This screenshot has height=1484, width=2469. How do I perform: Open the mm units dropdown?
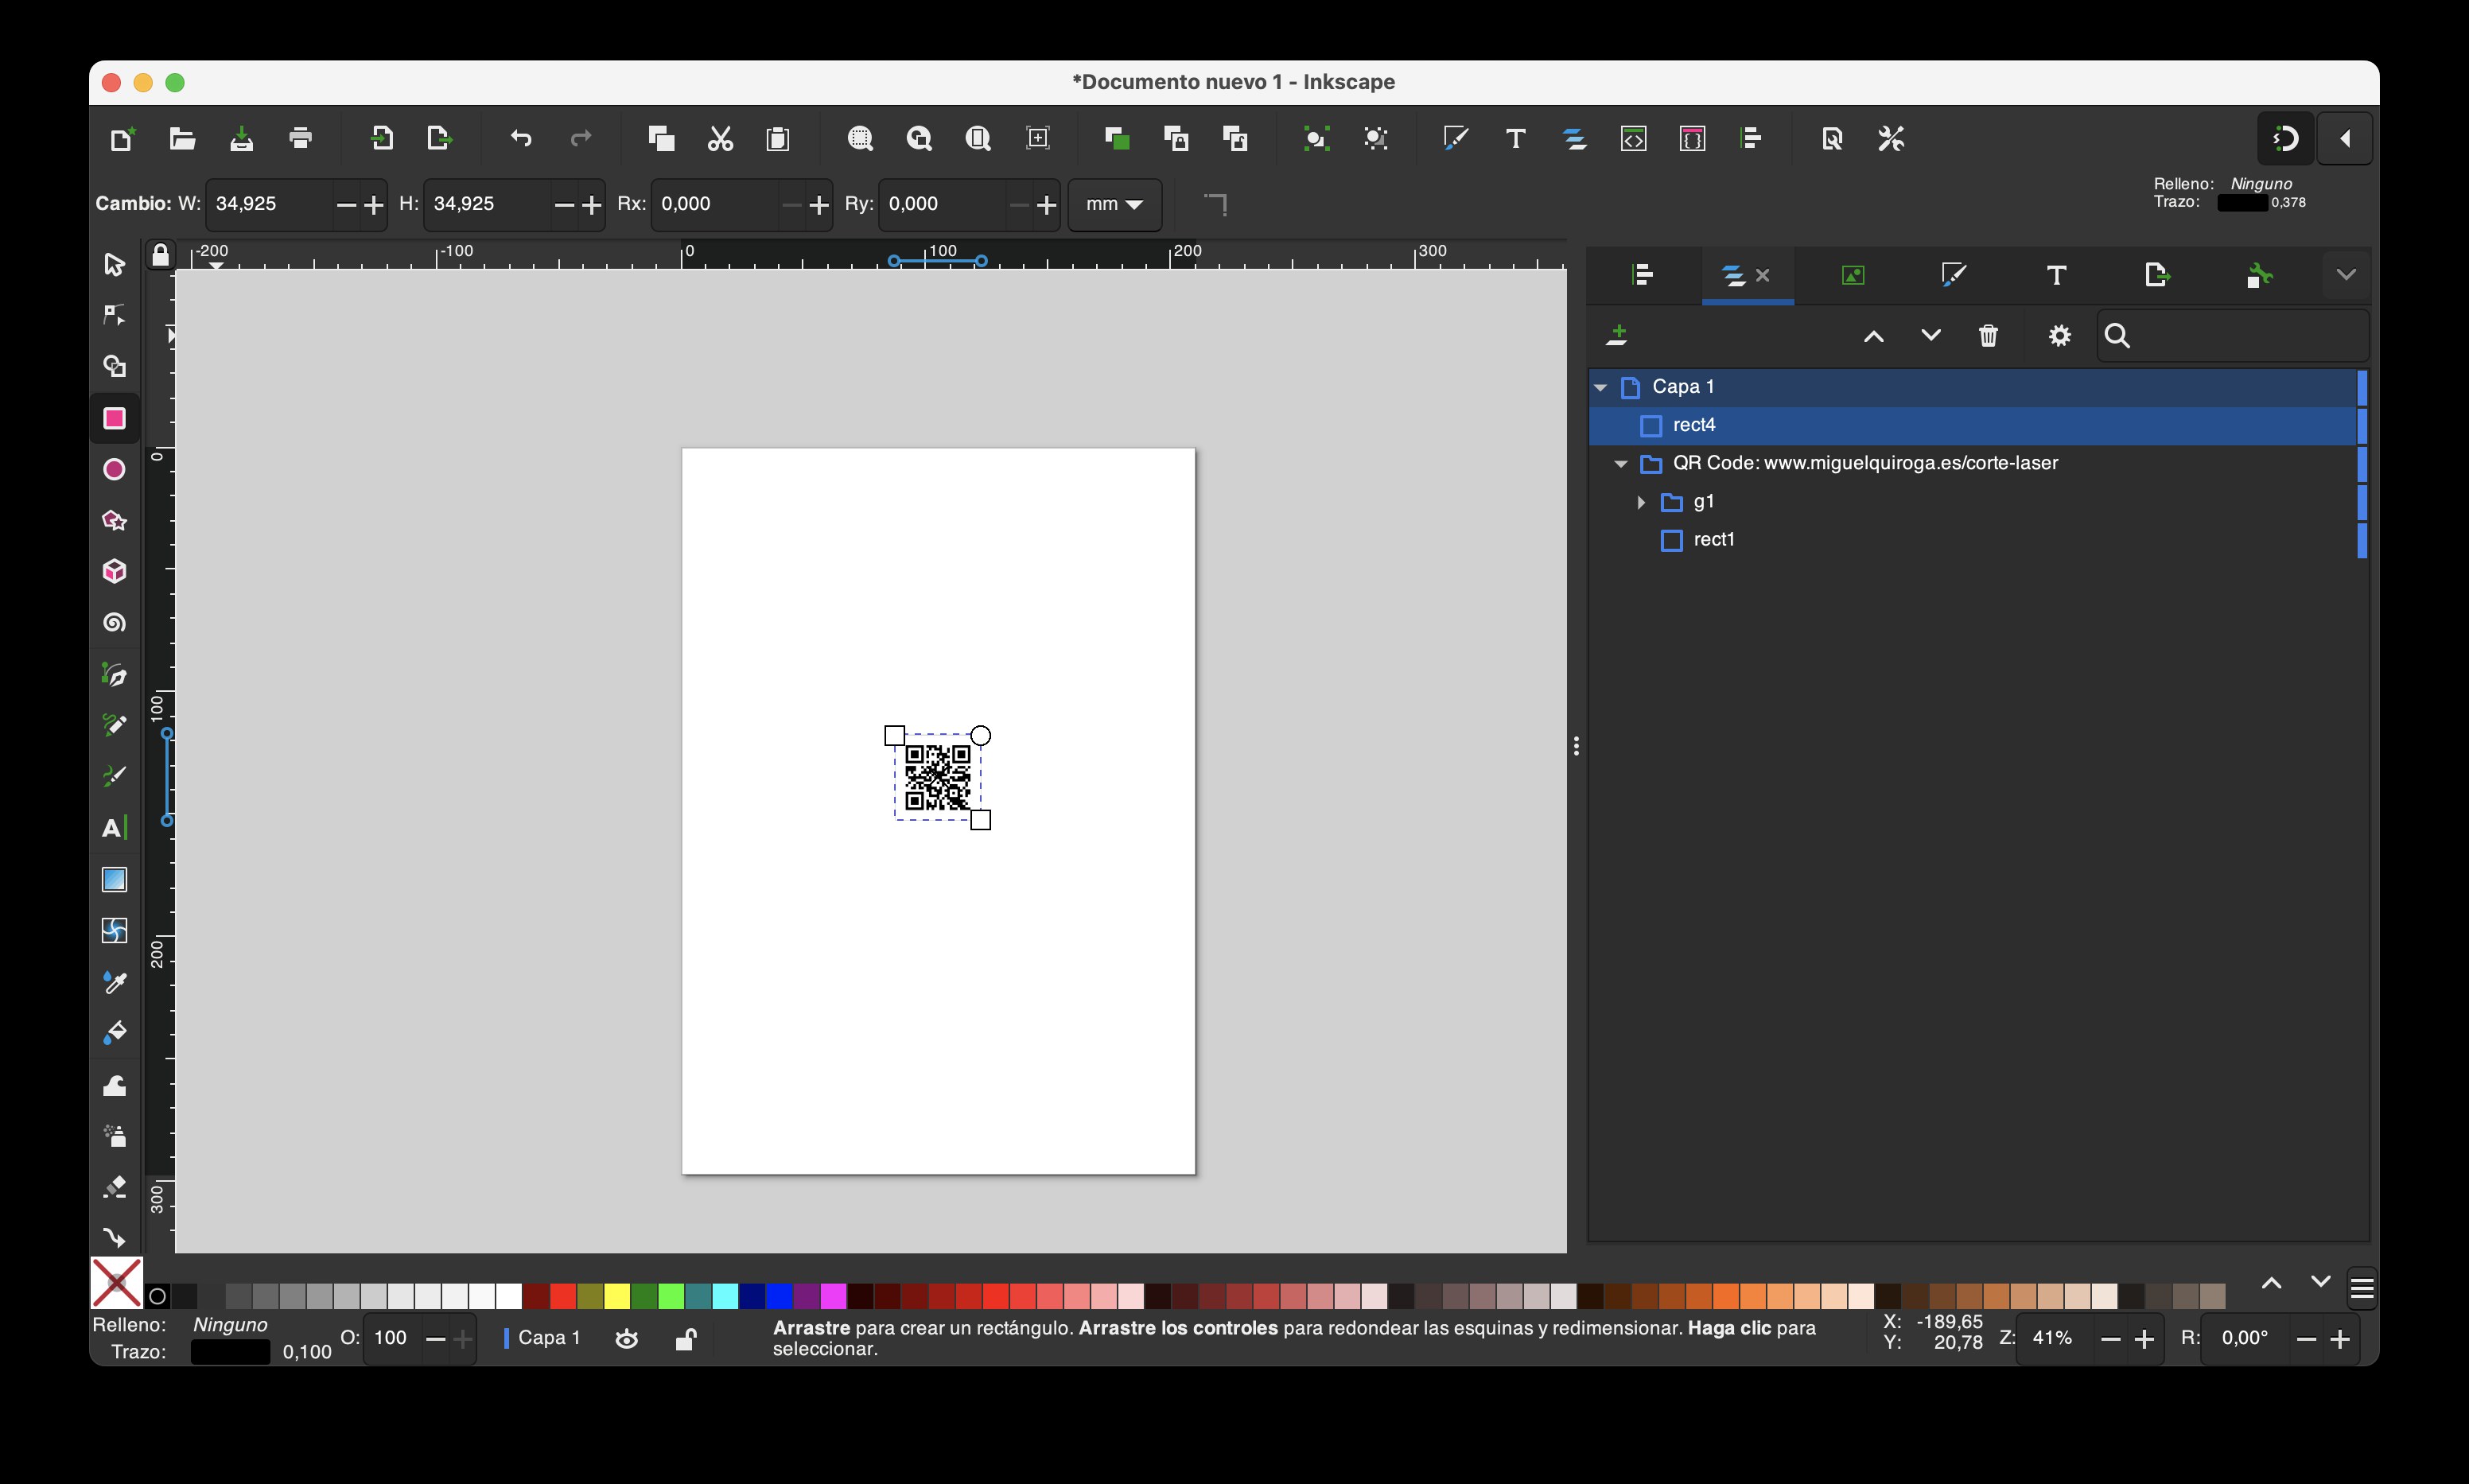1114,204
